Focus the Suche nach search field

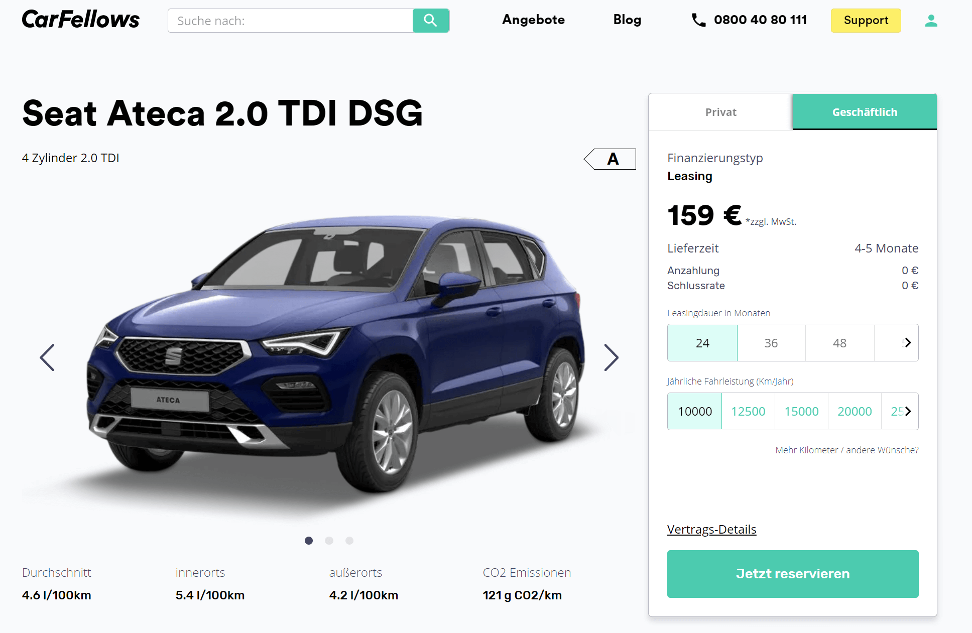coord(290,21)
